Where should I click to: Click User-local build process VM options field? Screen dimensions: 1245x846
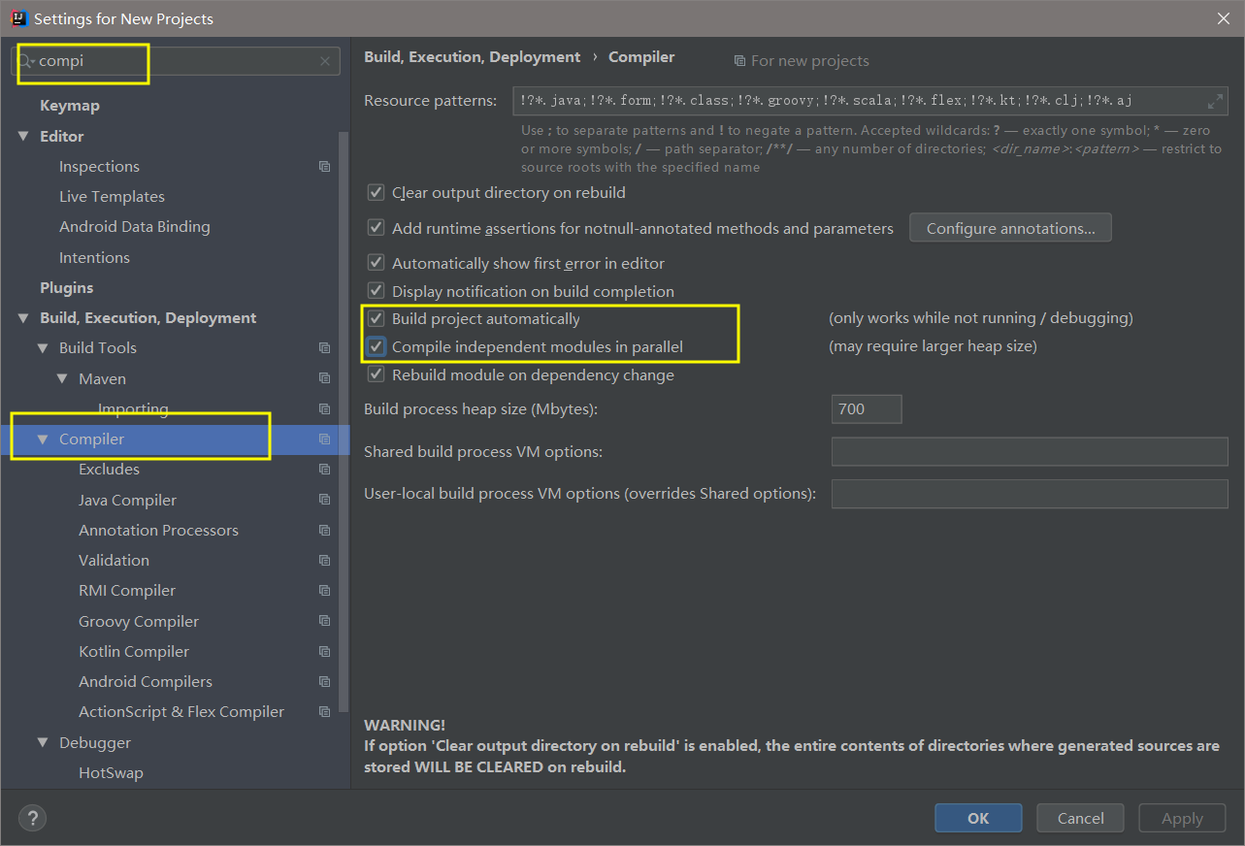(x=1030, y=494)
